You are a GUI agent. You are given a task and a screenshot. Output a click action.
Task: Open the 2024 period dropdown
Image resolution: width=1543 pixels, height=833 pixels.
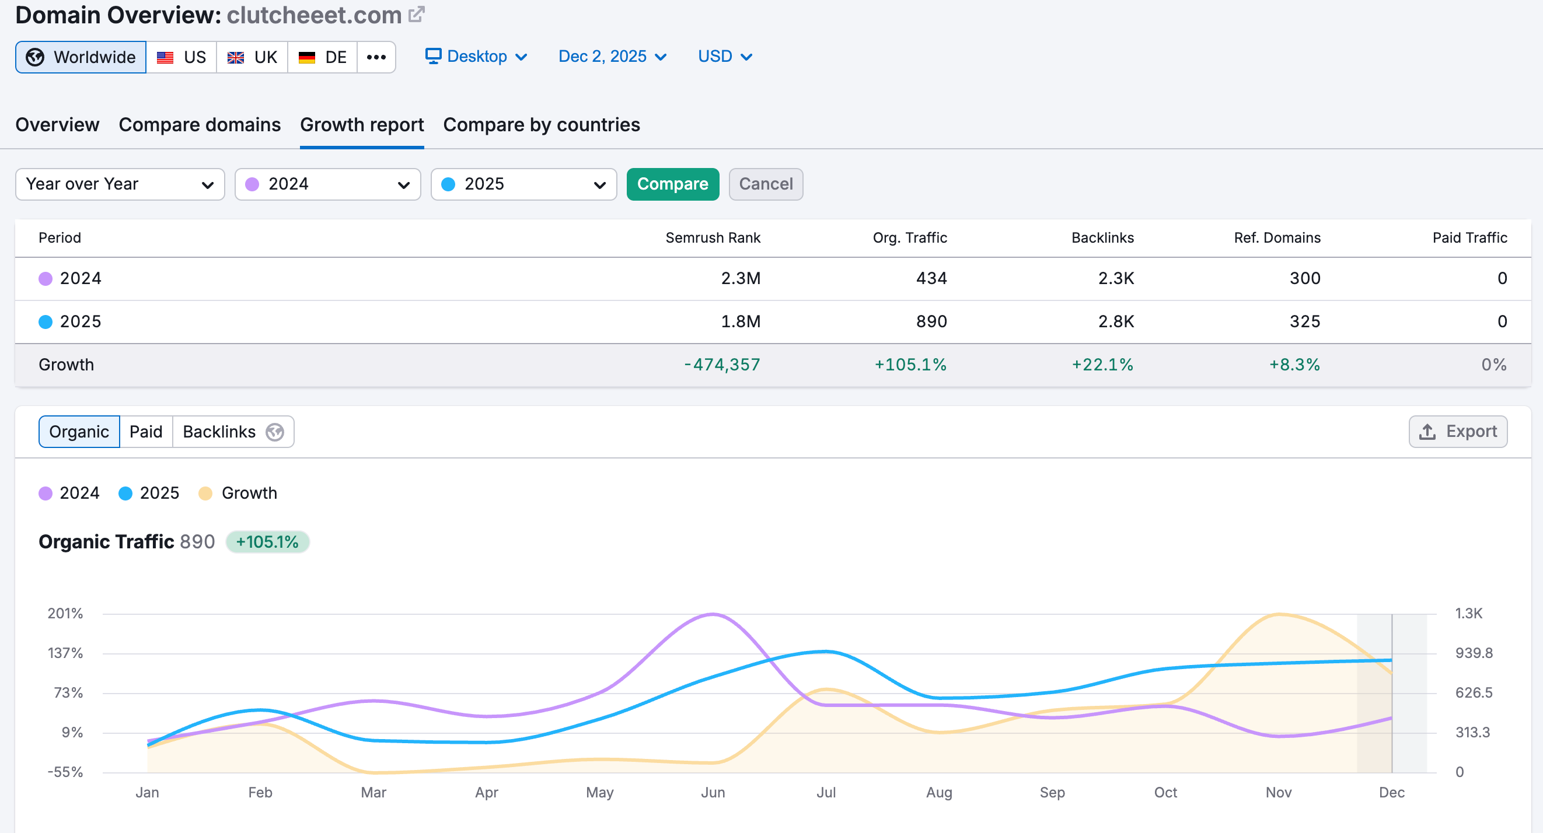pyautogui.click(x=327, y=184)
